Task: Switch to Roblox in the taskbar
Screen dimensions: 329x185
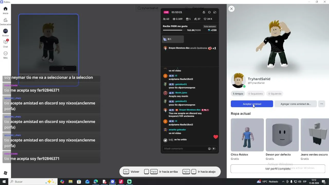Action: pyautogui.click(x=113, y=182)
